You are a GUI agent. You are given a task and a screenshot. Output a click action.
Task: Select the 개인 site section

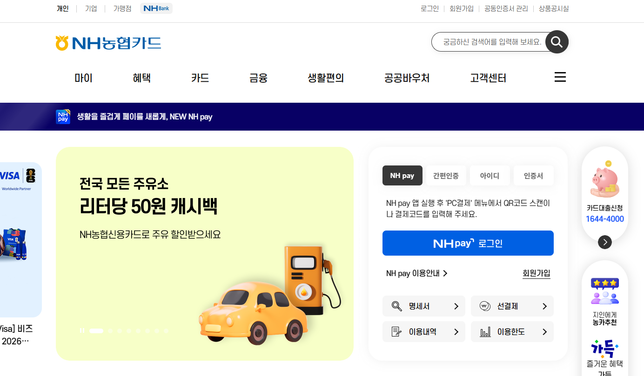coord(63,8)
